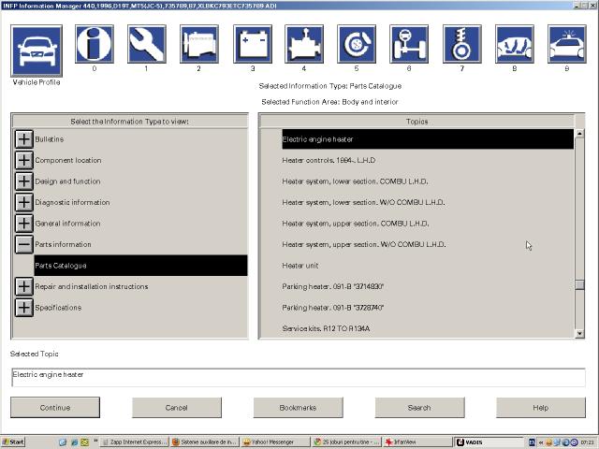Open the Bookmarks button
The image size is (599, 449).
click(298, 408)
